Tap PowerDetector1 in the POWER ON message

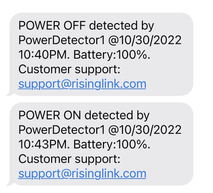pyautogui.click(x=61, y=130)
